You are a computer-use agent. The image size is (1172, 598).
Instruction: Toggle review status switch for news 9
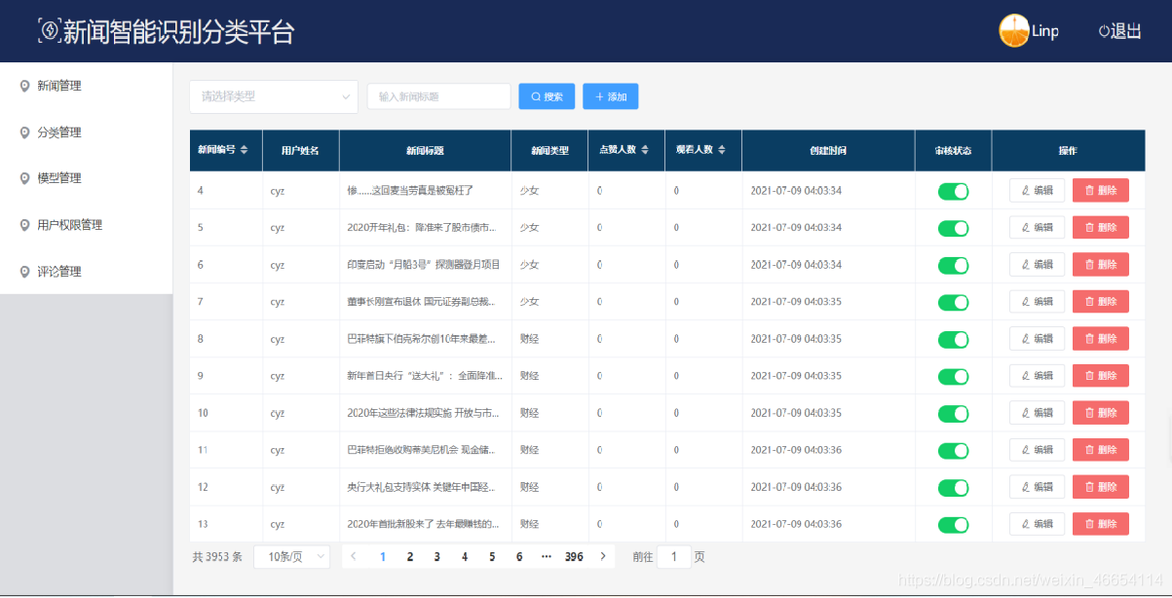(x=954, y=376)
